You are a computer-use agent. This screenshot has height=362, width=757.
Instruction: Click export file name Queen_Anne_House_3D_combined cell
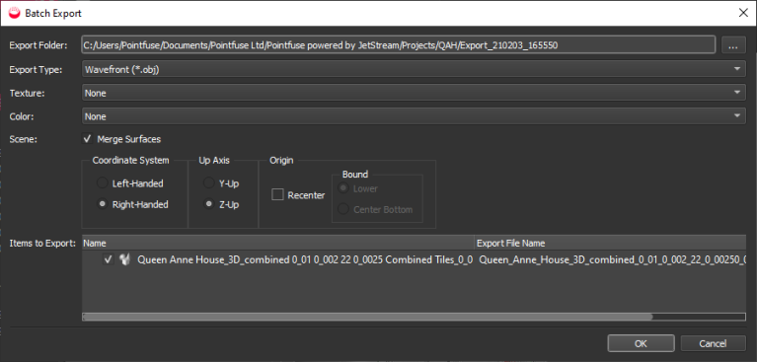point(612,259)
